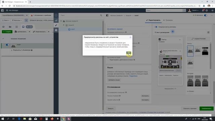Screen dimensions: 215x121
Task: Click the Дублировать duplicate button
Action: (21, 32)
